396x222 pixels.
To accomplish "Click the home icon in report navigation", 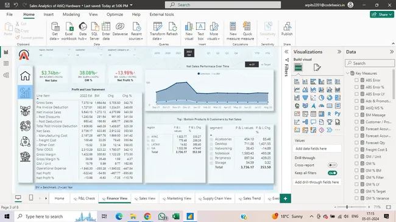I will point(25,76).
